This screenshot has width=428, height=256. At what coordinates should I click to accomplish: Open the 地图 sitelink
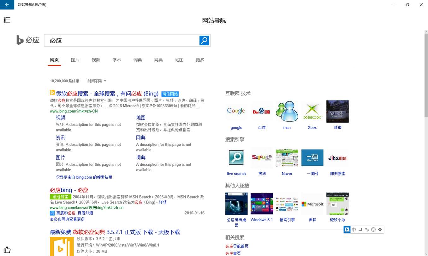click(x=141, y=118)
